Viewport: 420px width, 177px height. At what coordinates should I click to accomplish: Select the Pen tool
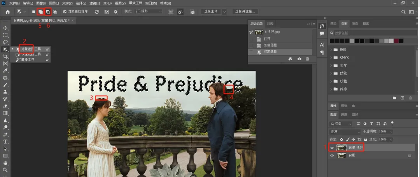coord(5,134)
